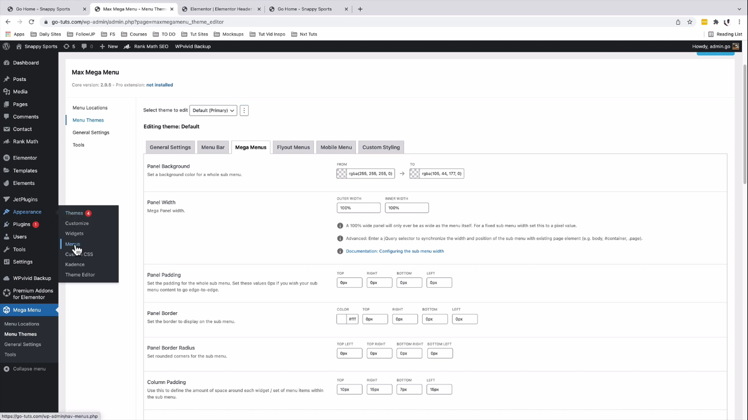
Task: Open the browser extensions puzzle icon
Action: [x=716, y=22]
